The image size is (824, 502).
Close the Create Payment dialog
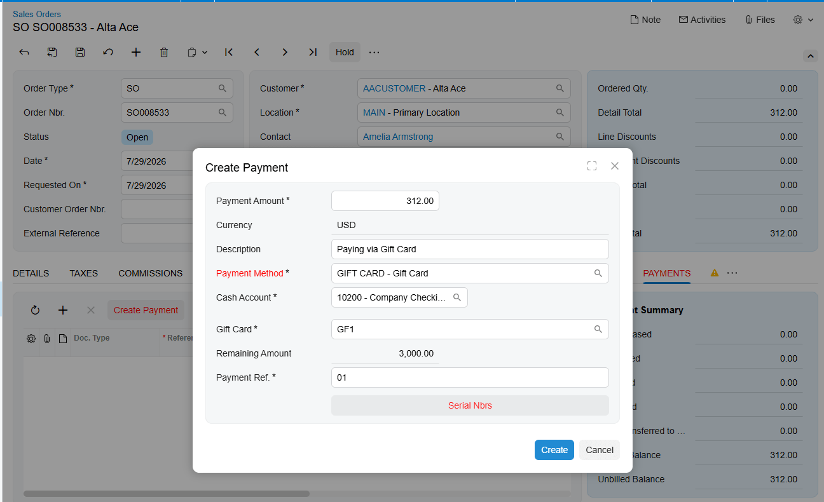tap(615, 166)
